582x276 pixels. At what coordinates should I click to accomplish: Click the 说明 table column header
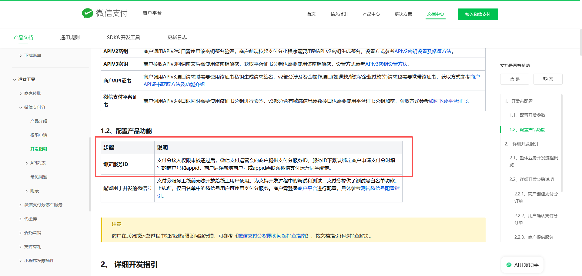[x=278, y=148]
